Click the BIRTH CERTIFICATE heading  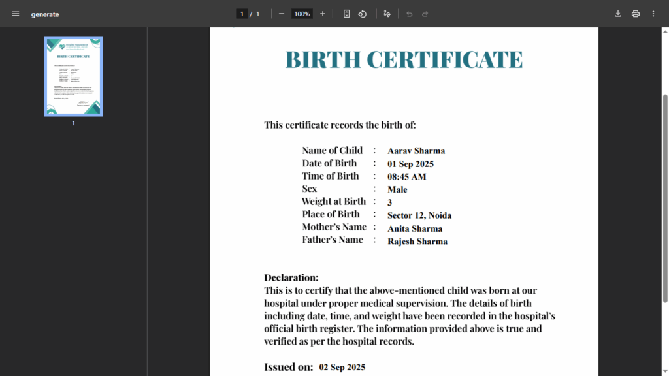404,59
